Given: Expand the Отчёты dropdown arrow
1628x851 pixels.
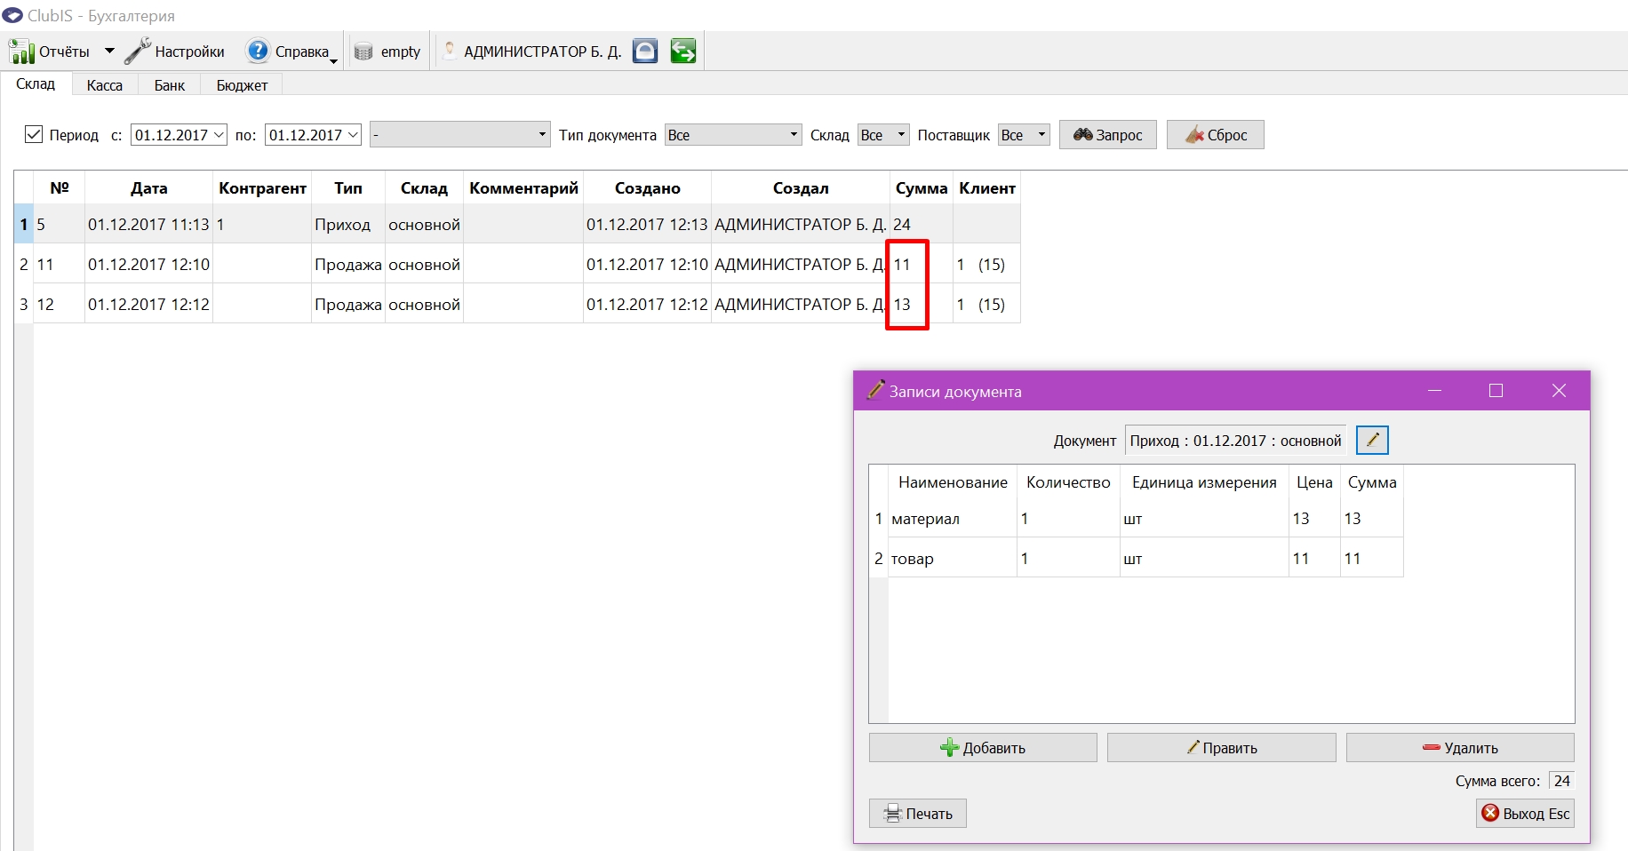Looking at the screenshot, I should 109,52.
